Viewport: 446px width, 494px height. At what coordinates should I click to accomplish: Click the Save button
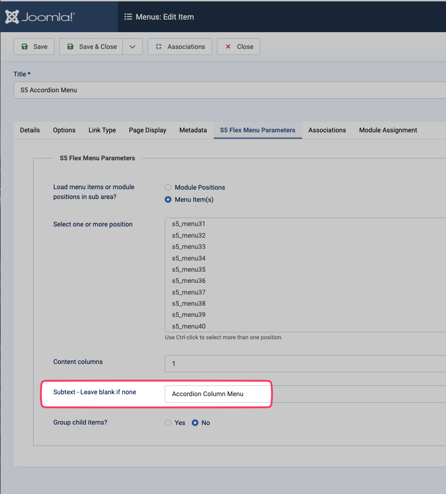(x=34, y=47)
